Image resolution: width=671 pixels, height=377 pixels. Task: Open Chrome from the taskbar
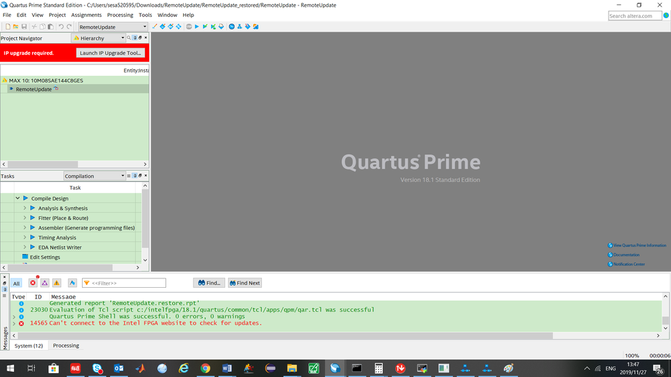coord(206,368)
